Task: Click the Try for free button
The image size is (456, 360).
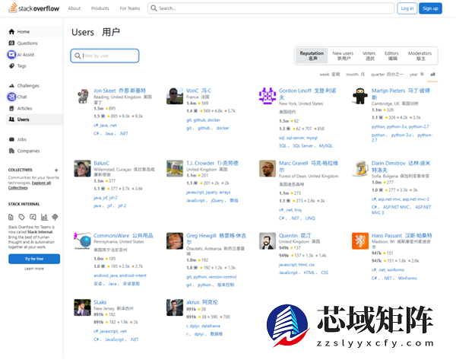Action: point(34,259)
